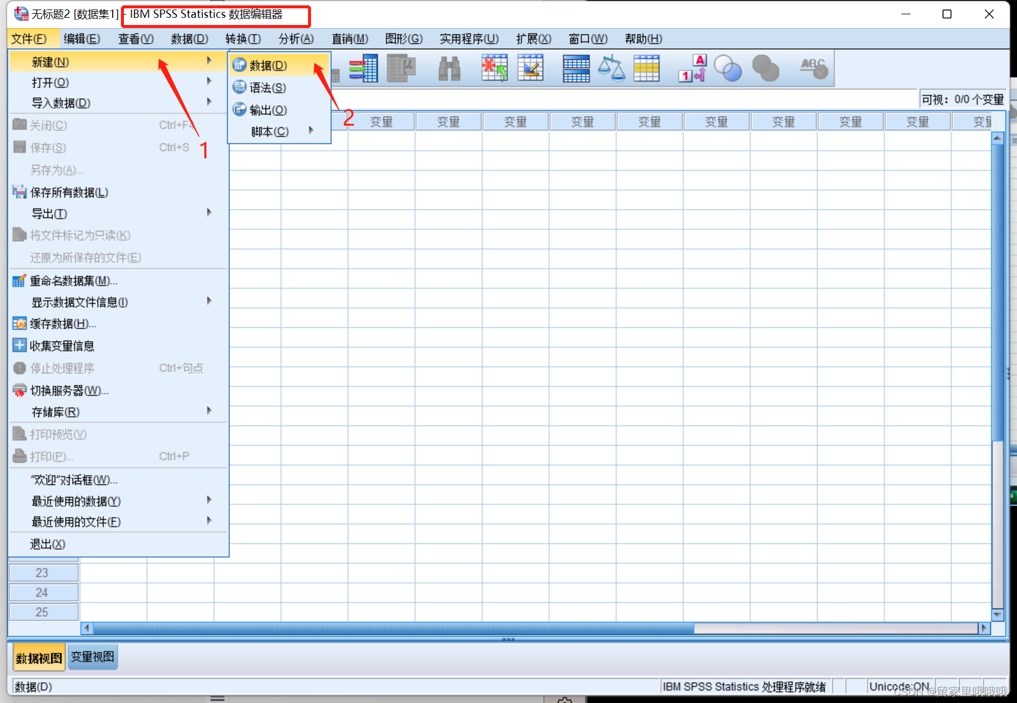This screenshot has height=703, width=1017.
Task: Click the plus icon beside 收集变量信息
Action: click(x=20, y=345)
